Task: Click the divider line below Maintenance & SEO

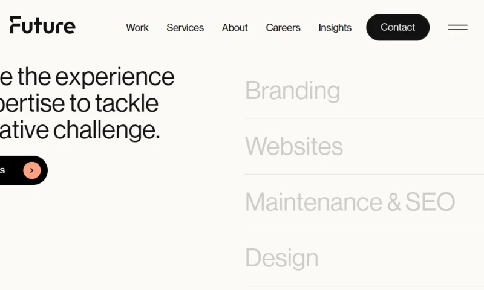Action: (363, 230)
